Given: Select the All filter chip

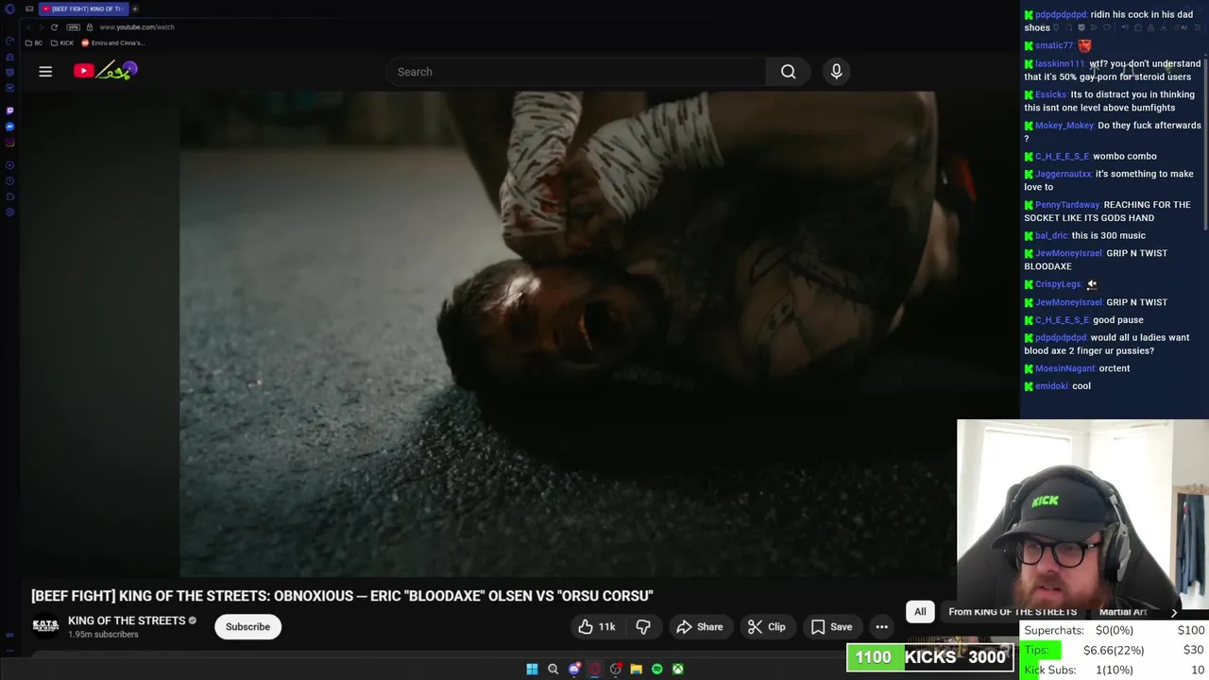Looking at the screenshot, I should (x=920, y=612).
